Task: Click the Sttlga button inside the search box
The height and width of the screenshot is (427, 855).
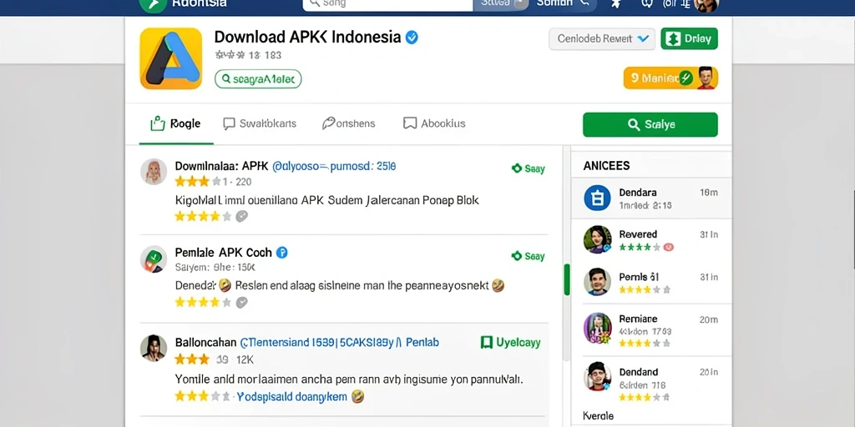Action: [501, 4]
